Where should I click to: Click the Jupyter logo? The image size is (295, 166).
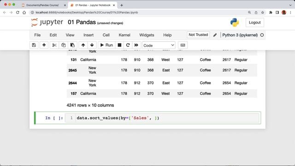pos(47,22)
